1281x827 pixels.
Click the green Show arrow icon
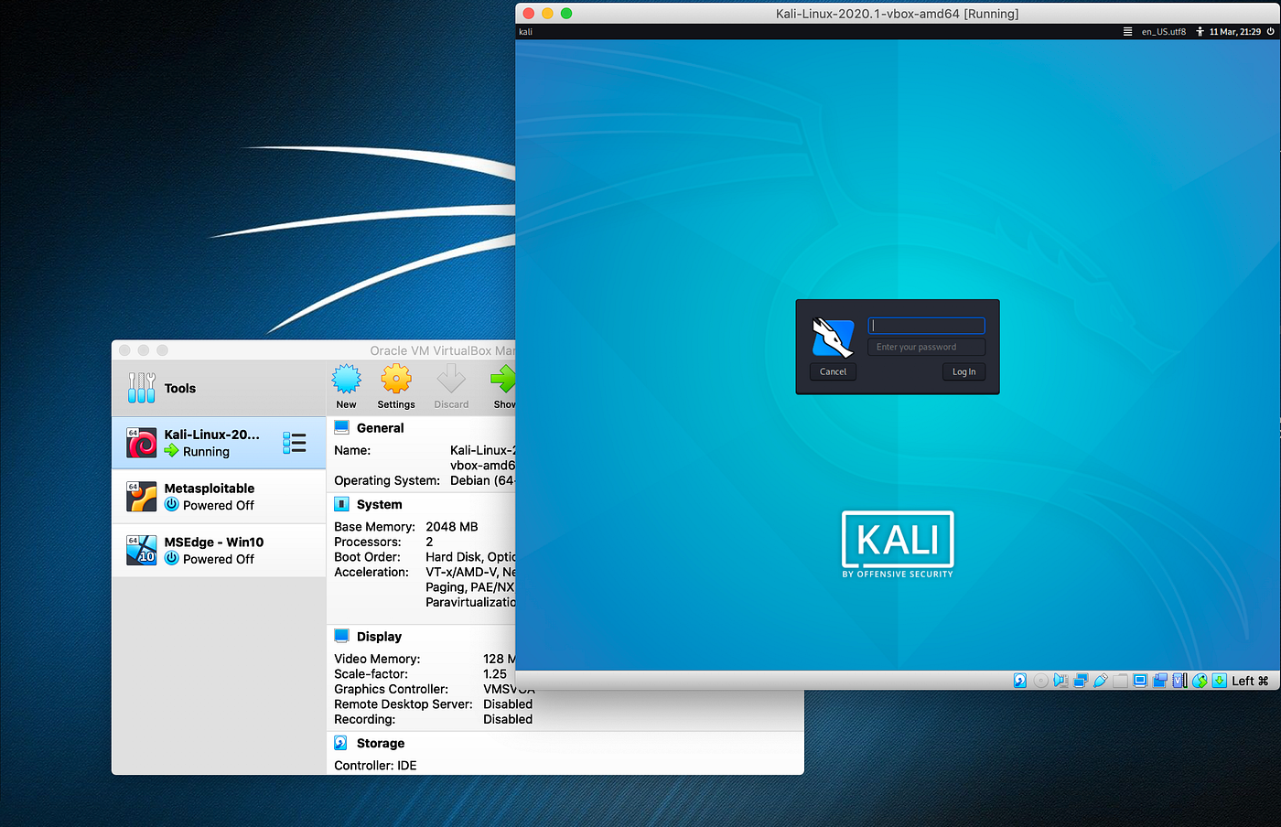point(502,377)
